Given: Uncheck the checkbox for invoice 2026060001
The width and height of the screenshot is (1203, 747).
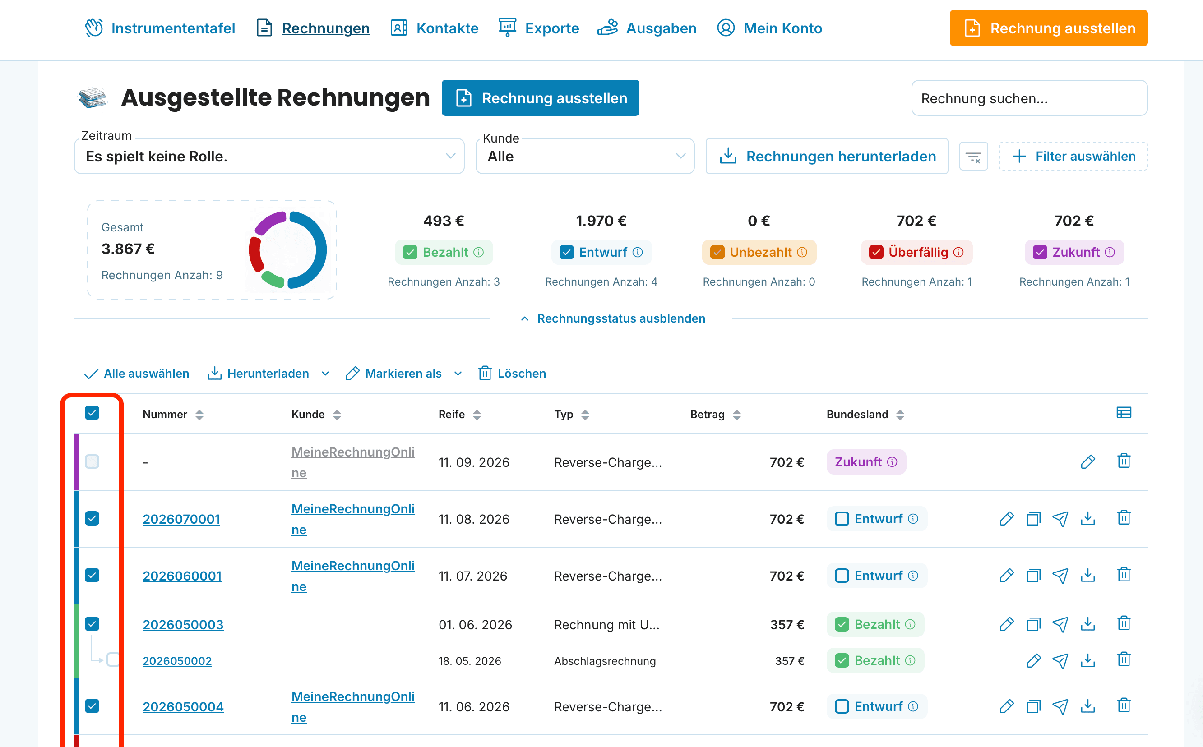Looking at the screenshot, I should 92,575.
